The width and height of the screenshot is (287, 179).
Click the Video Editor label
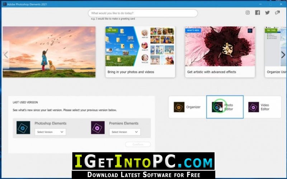265,107
